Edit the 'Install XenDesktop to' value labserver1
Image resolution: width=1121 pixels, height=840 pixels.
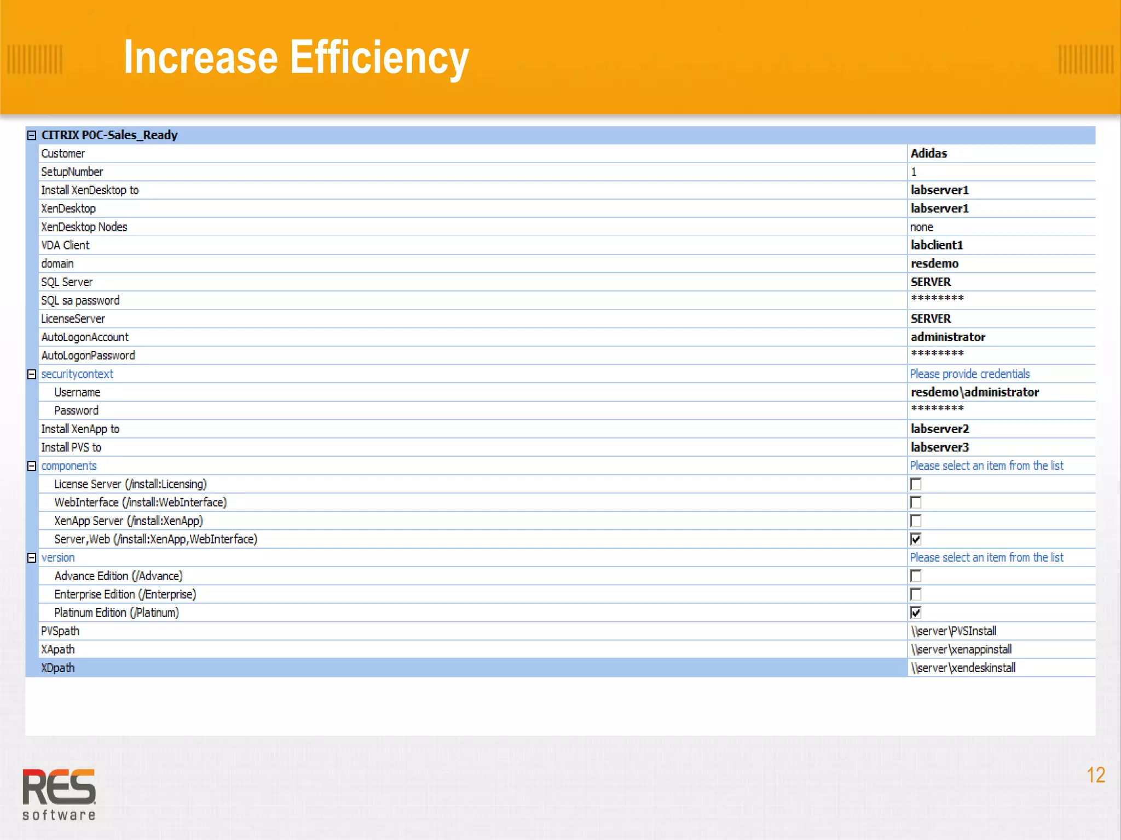tap(940, 190)
